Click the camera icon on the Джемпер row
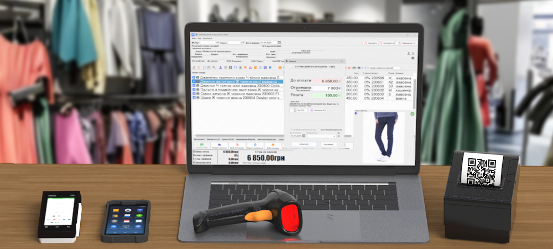 point(198,77)
